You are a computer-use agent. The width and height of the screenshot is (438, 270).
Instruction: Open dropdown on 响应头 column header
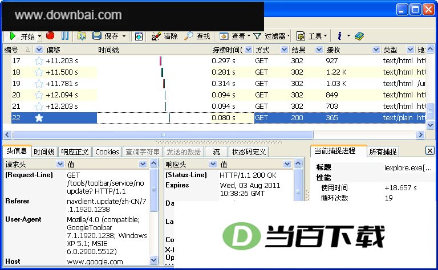click(213, 163)
